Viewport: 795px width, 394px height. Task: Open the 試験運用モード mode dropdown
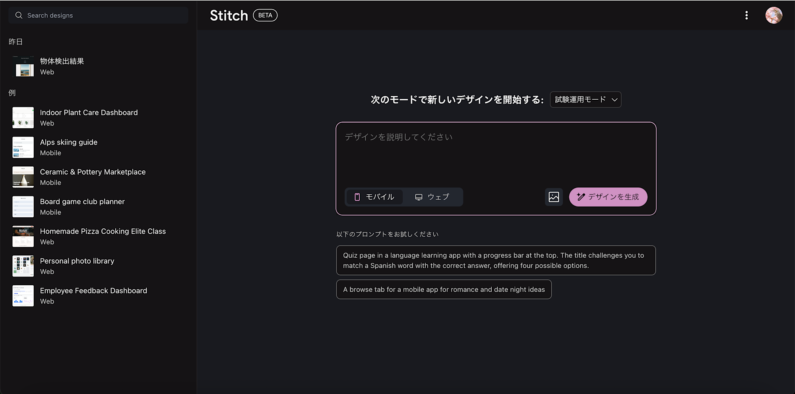coord(586,100)
